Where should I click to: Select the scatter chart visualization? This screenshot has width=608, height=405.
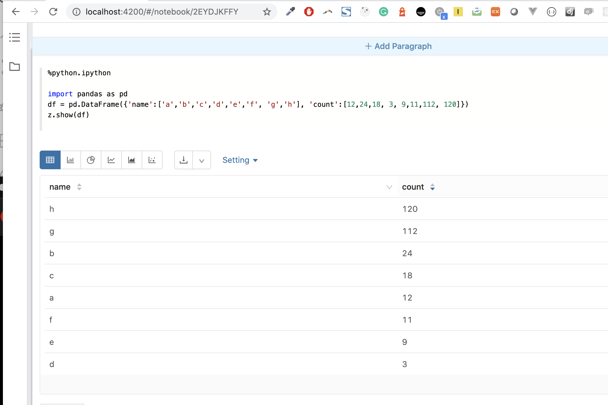[x=152, y=160]
